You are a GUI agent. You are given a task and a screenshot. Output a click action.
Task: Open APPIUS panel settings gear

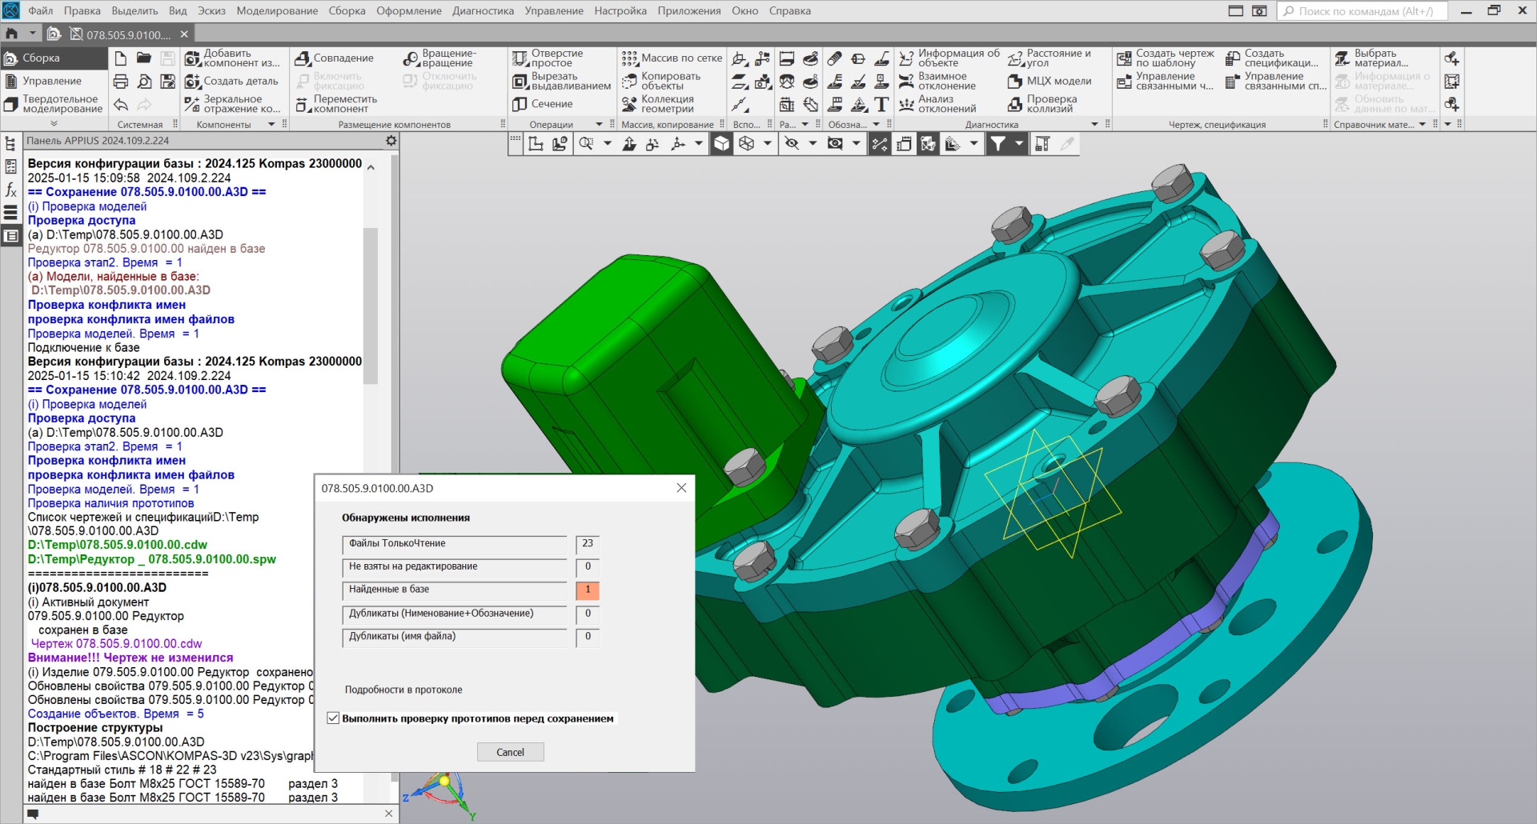click(391, 141)
